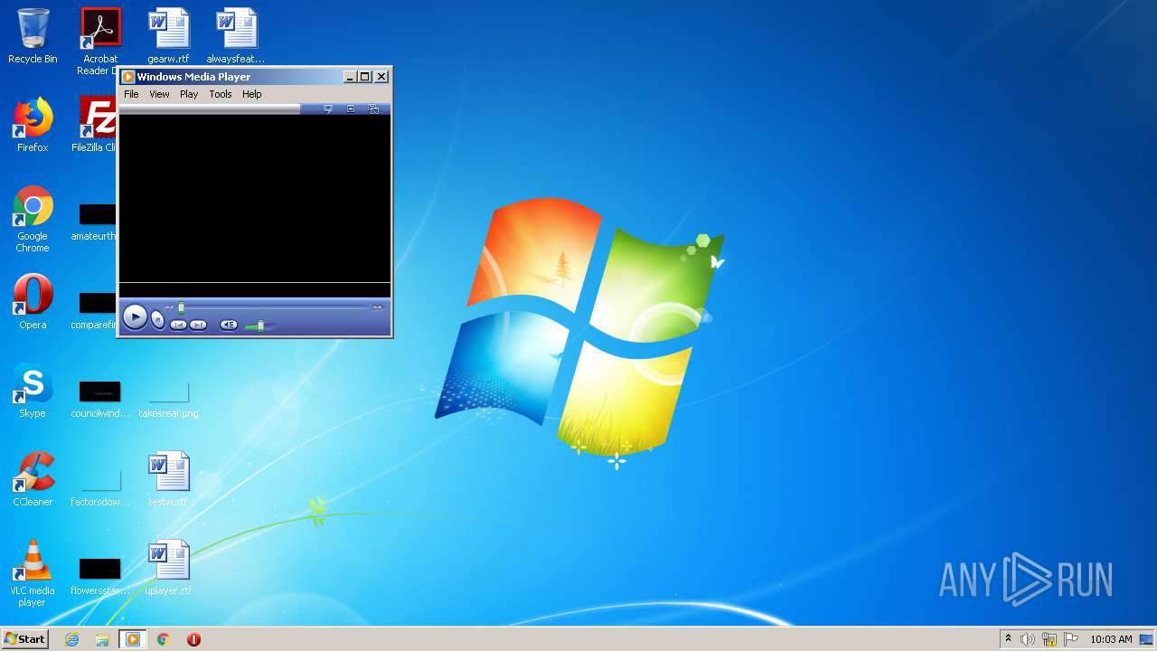The image size is (1157, 651).
Task: Click the Windows Media Player title icon
Action: click(128, 77)
